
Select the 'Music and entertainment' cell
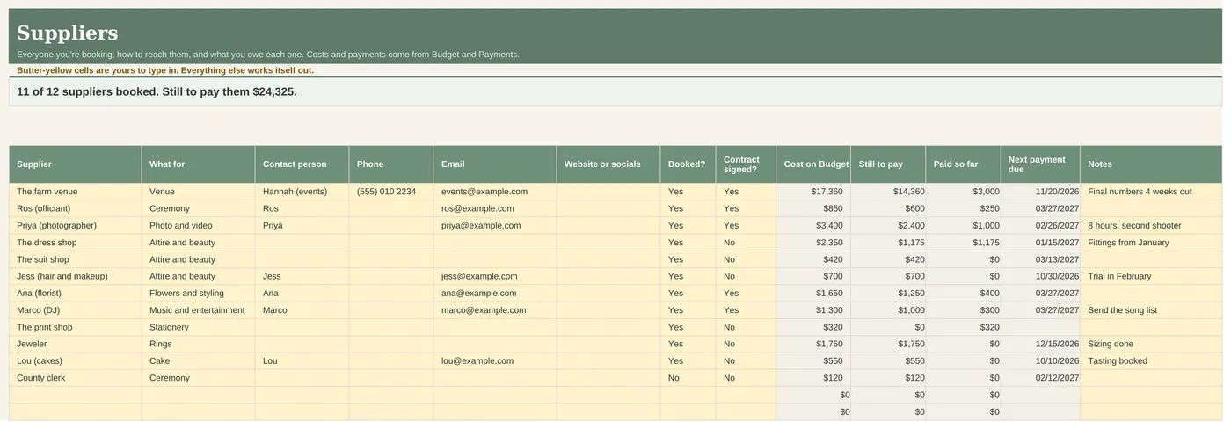[x=199, y=310]
